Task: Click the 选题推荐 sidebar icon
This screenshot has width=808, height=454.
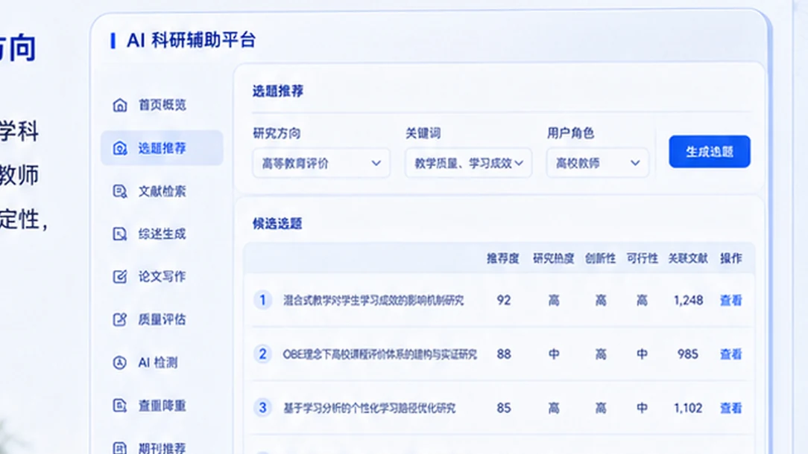Action: [x=119, y=148]
